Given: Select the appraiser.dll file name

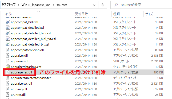Looking at the screenshot, I should point(19,56).
